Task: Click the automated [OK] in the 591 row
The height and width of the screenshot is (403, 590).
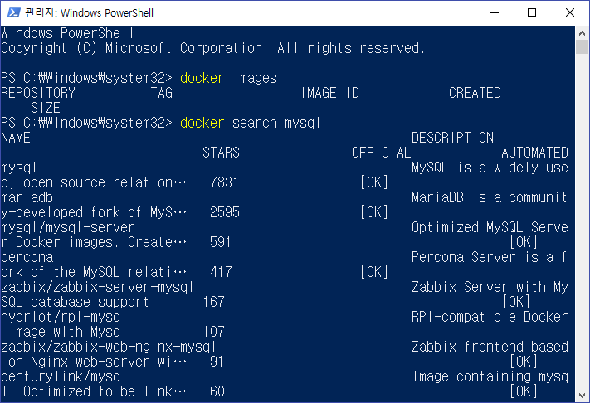Action: click(x=524, y=242)
